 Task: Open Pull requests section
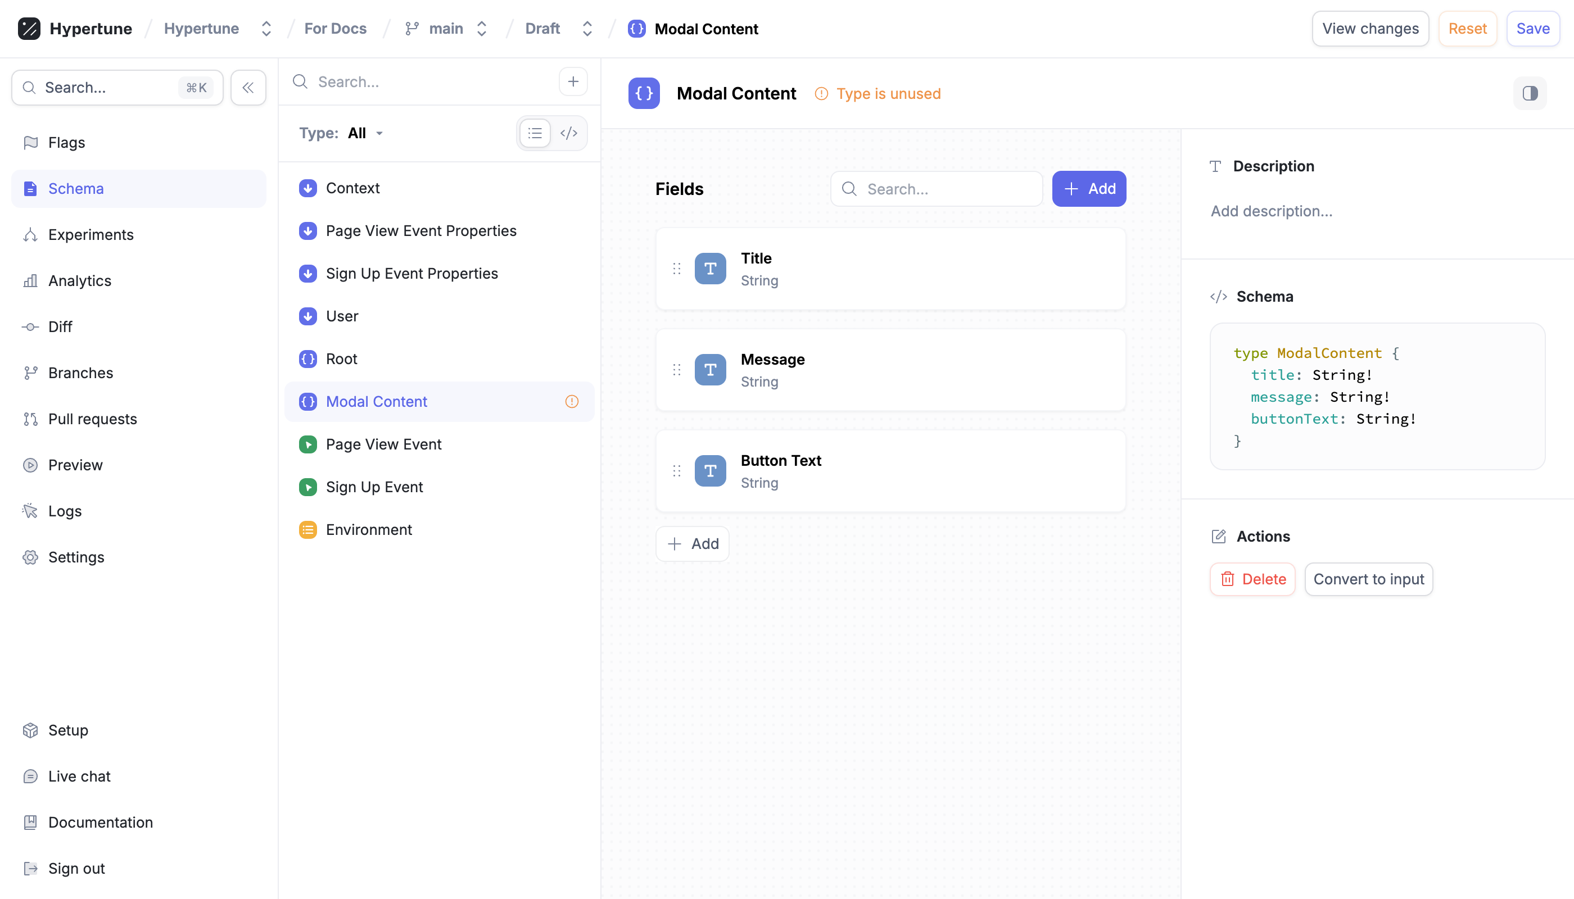click(x=93, y=419)
